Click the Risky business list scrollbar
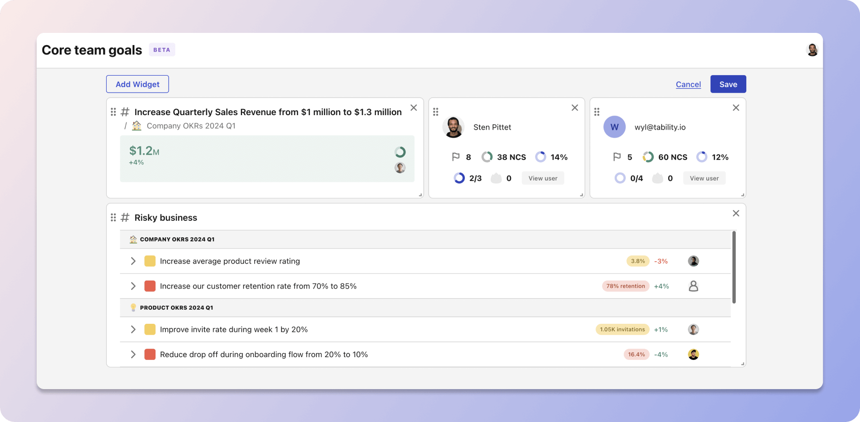860x422 pixels. (734, 267)
